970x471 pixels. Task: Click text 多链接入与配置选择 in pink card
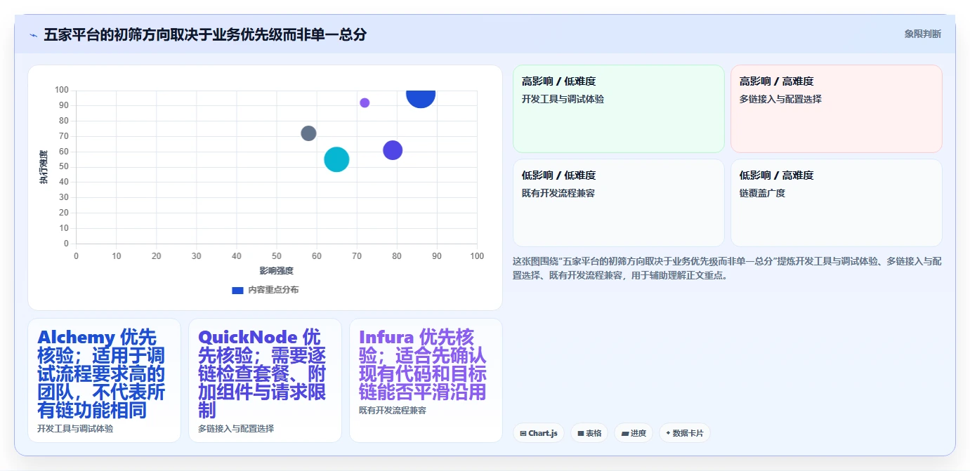tap(780, 99)
